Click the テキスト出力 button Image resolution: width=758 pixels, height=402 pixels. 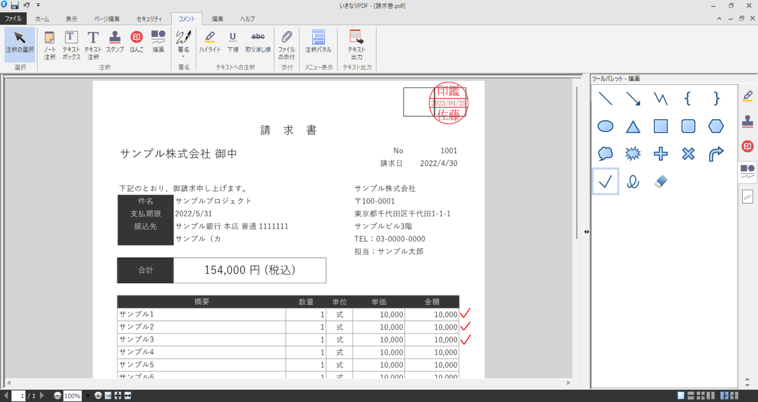356,45
